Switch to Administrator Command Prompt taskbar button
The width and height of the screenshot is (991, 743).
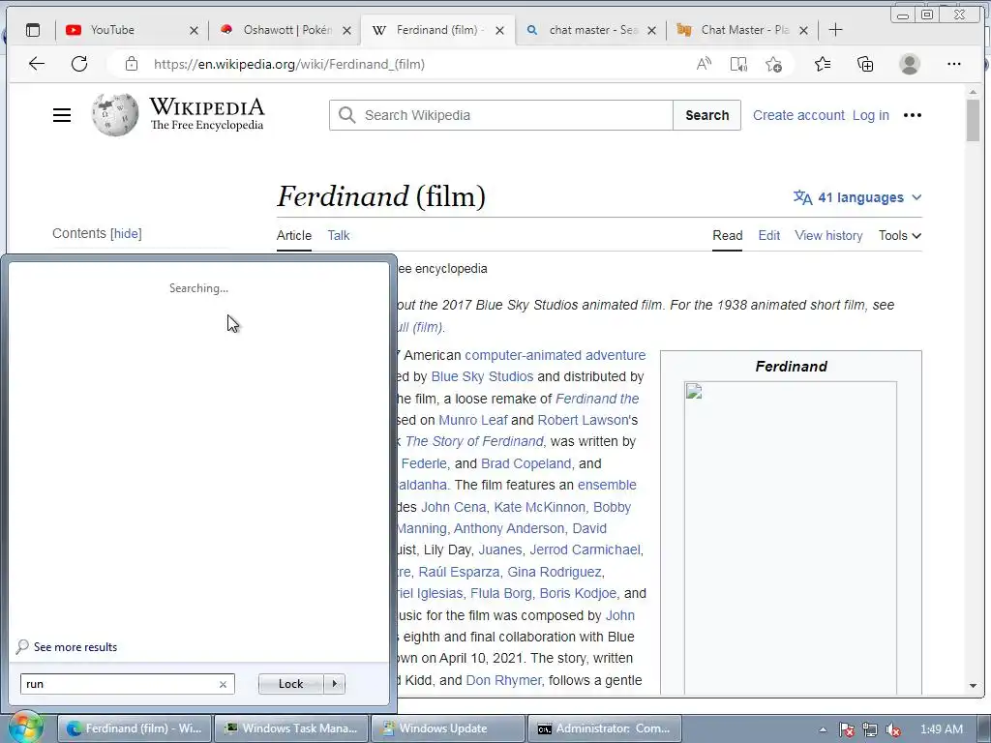click(x=605, y=728)
